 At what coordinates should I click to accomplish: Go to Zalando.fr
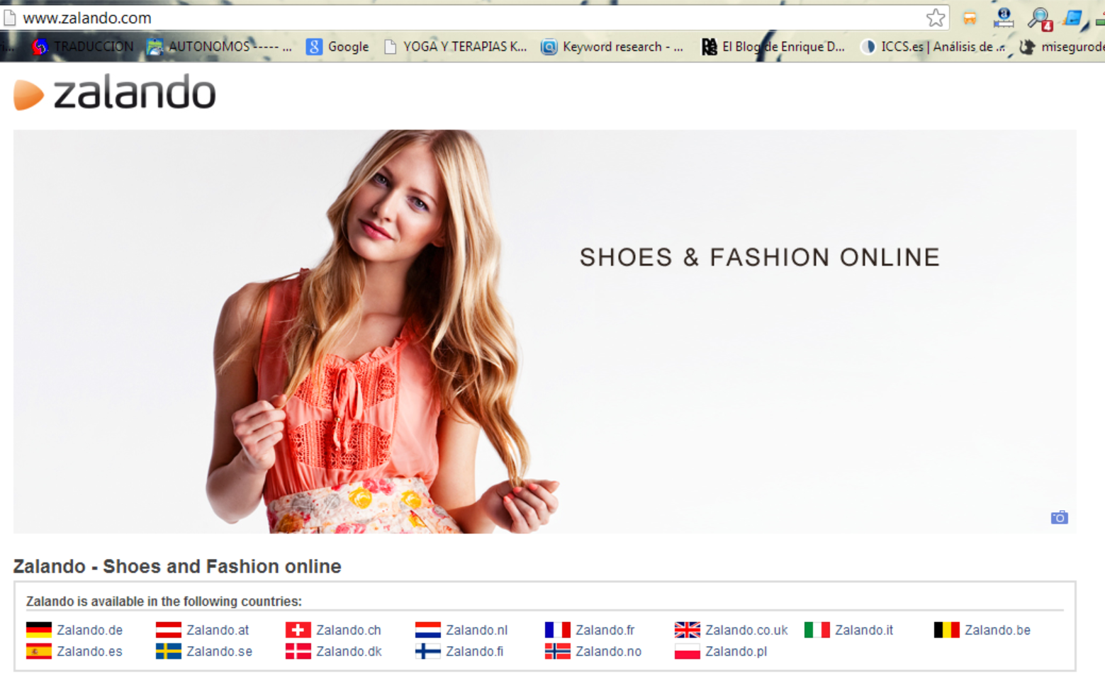coord(605,630)
